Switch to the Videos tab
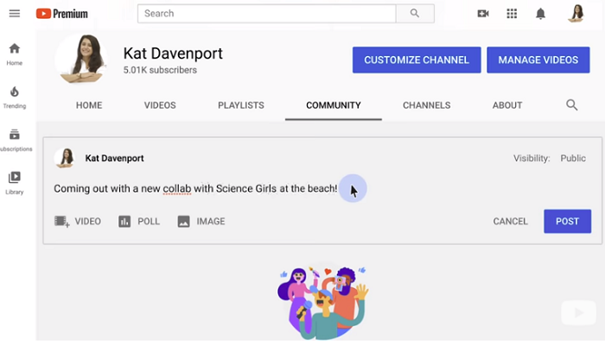605x346 pixels. 160,105
